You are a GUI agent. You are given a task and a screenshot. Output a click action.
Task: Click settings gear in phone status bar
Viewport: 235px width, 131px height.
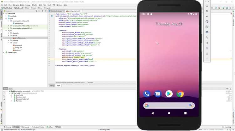click(148, 14)
